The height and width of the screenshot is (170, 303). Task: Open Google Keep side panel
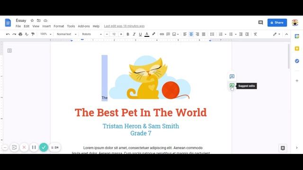297,49
